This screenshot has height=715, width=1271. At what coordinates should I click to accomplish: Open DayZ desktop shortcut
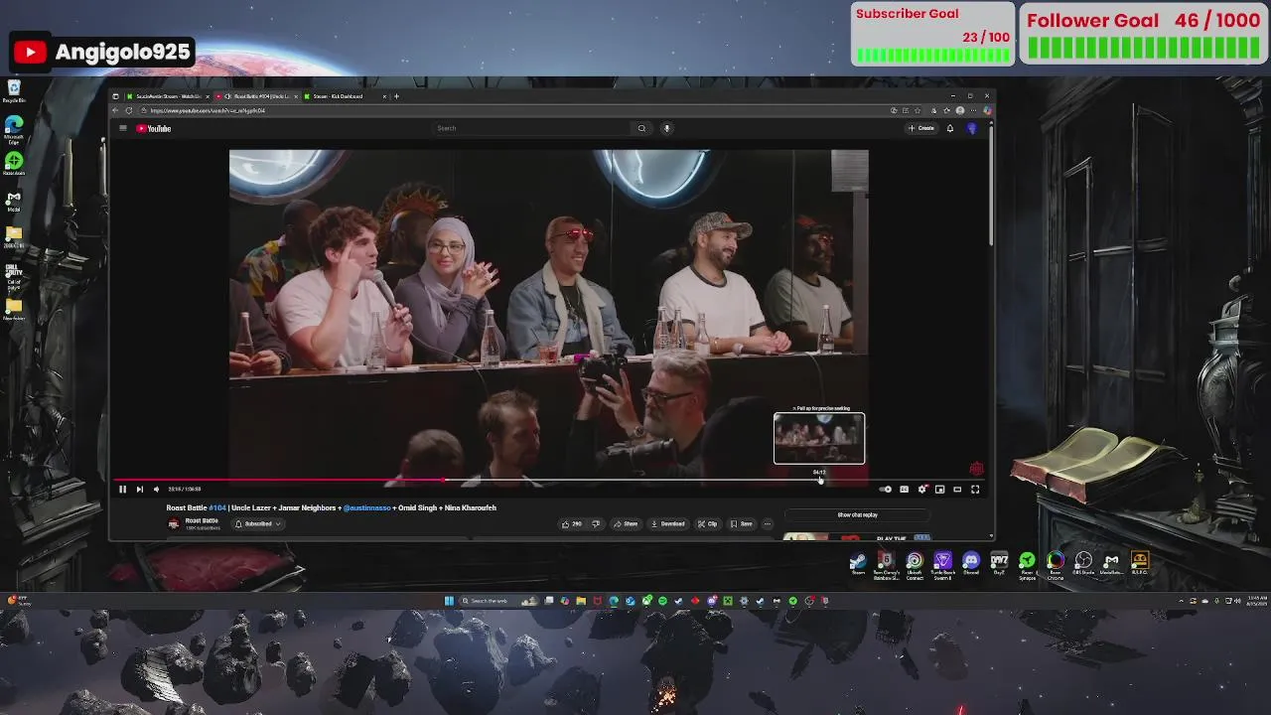[x=999, y=564]
